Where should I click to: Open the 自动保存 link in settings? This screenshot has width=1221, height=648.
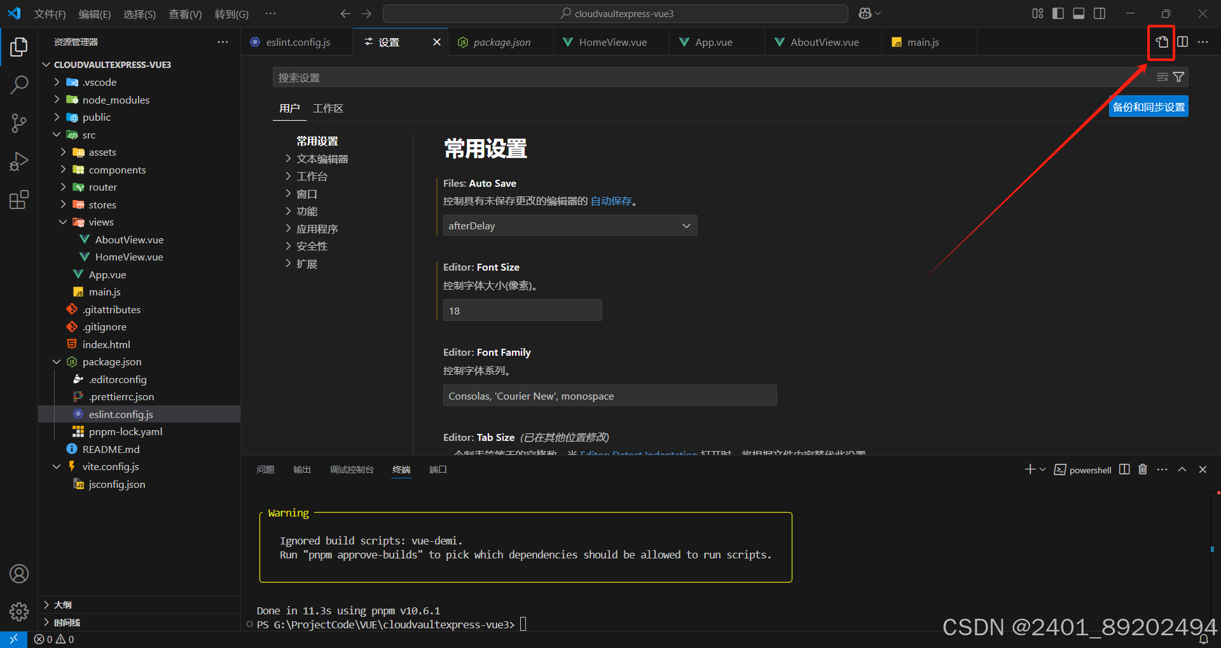[x=610, y=201]
